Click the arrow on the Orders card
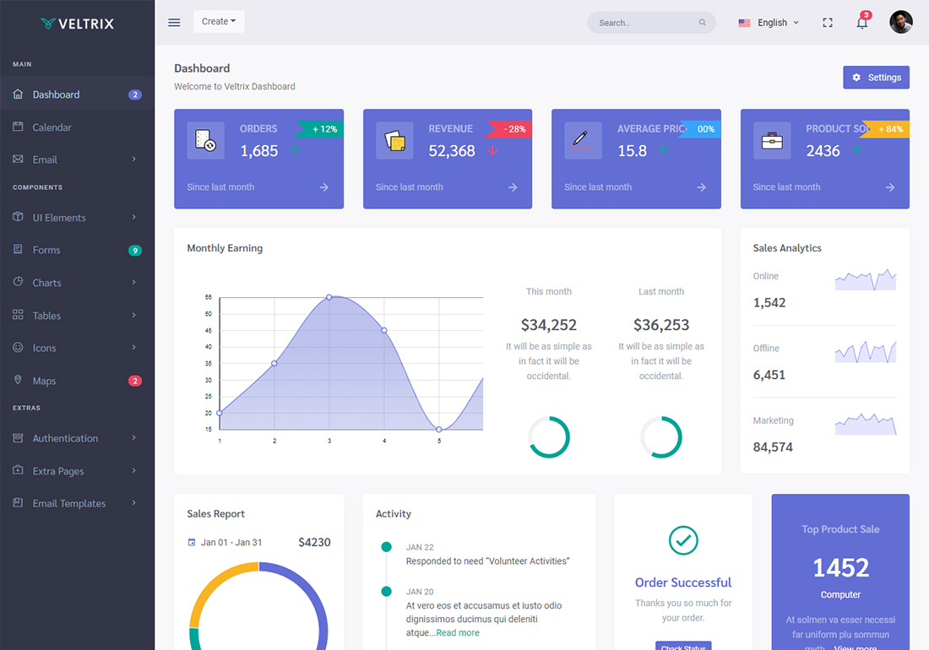This screenshot has height=650, width=929. [x=324, y=187]
